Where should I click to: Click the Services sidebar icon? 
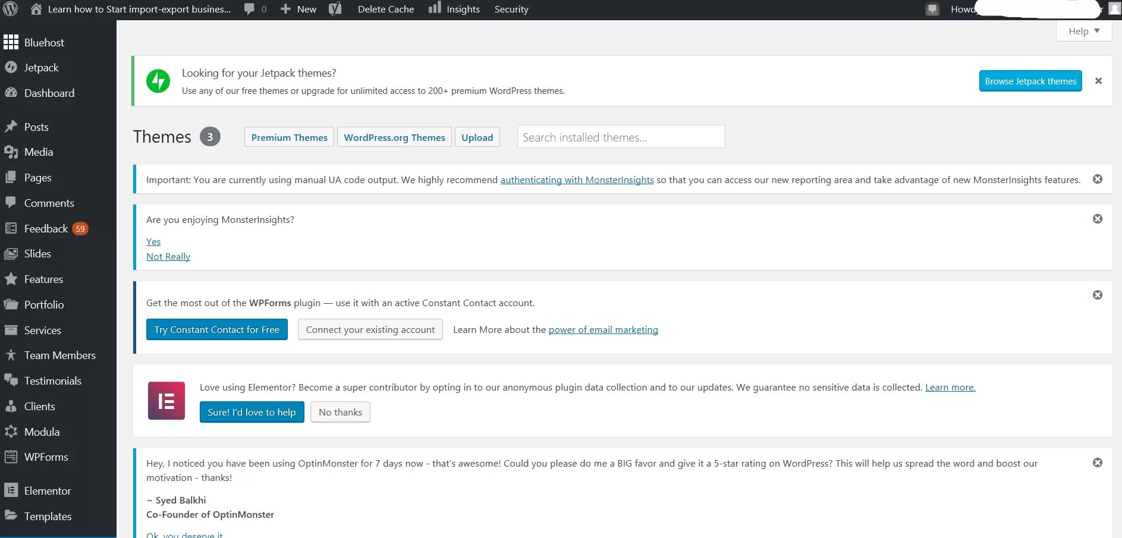tap(11, 330)
